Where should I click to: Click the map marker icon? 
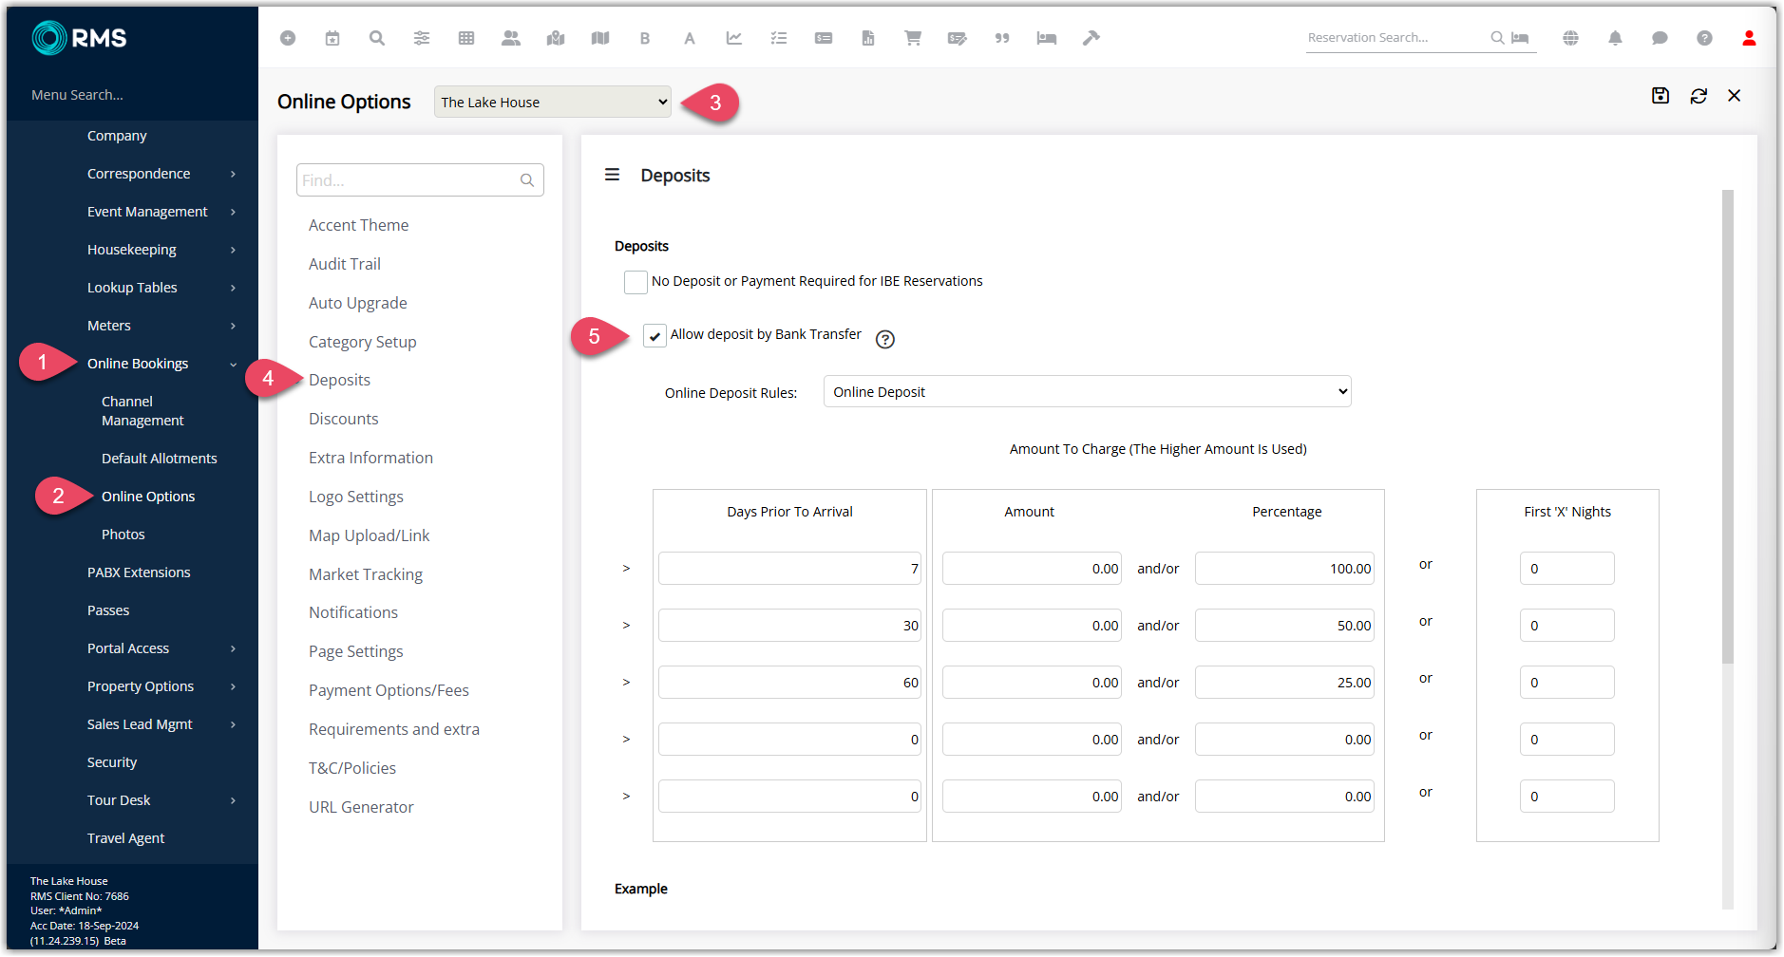coord(556,38)
